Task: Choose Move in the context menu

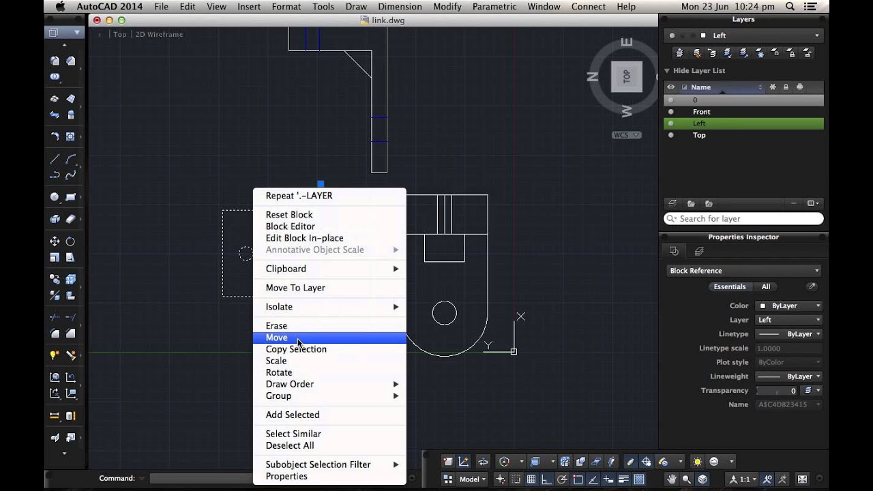Action: pos(329,338)
